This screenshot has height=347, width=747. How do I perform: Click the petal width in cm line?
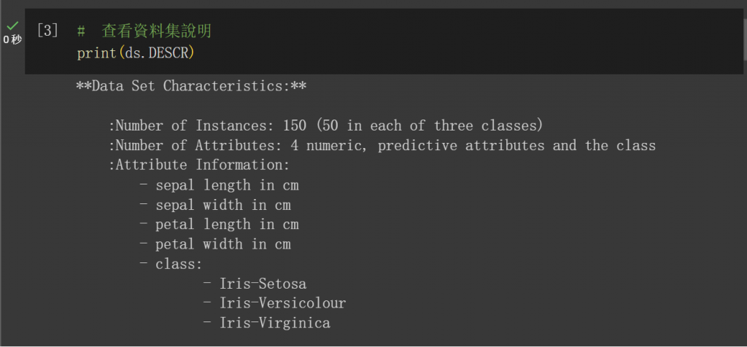tap(215, 244)
